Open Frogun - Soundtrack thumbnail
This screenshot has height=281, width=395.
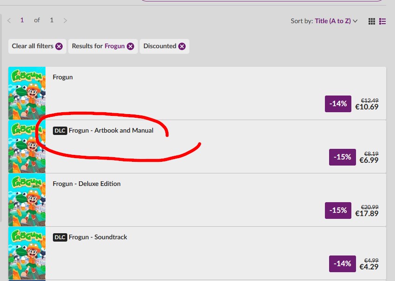coord(27,253)
